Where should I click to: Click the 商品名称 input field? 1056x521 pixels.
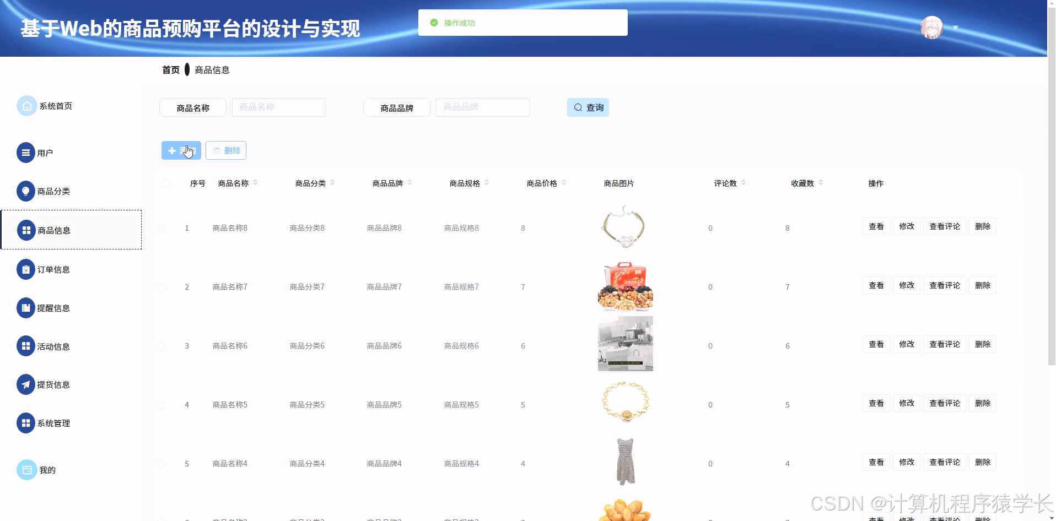(x=278, y=107)
